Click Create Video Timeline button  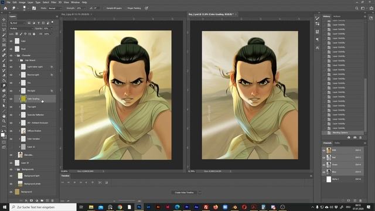pos(184,193)
